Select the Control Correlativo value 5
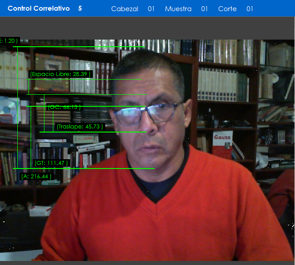 (80, 8)
